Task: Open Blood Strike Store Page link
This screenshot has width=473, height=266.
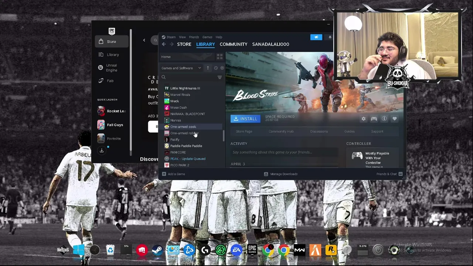Action: click(244, 132)
